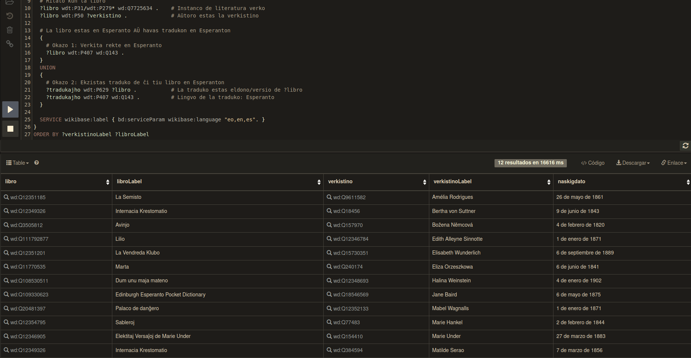Image resolution: width=691 pixels, height=358 pixels.
Task: Open the load query folder icon
Action: coord(10,2)
